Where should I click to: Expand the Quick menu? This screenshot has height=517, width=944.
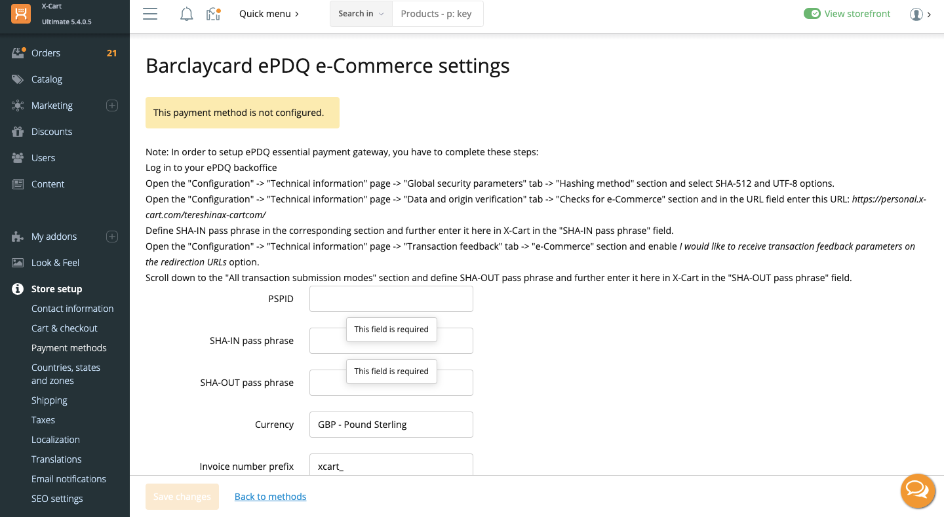coord(269,14)
